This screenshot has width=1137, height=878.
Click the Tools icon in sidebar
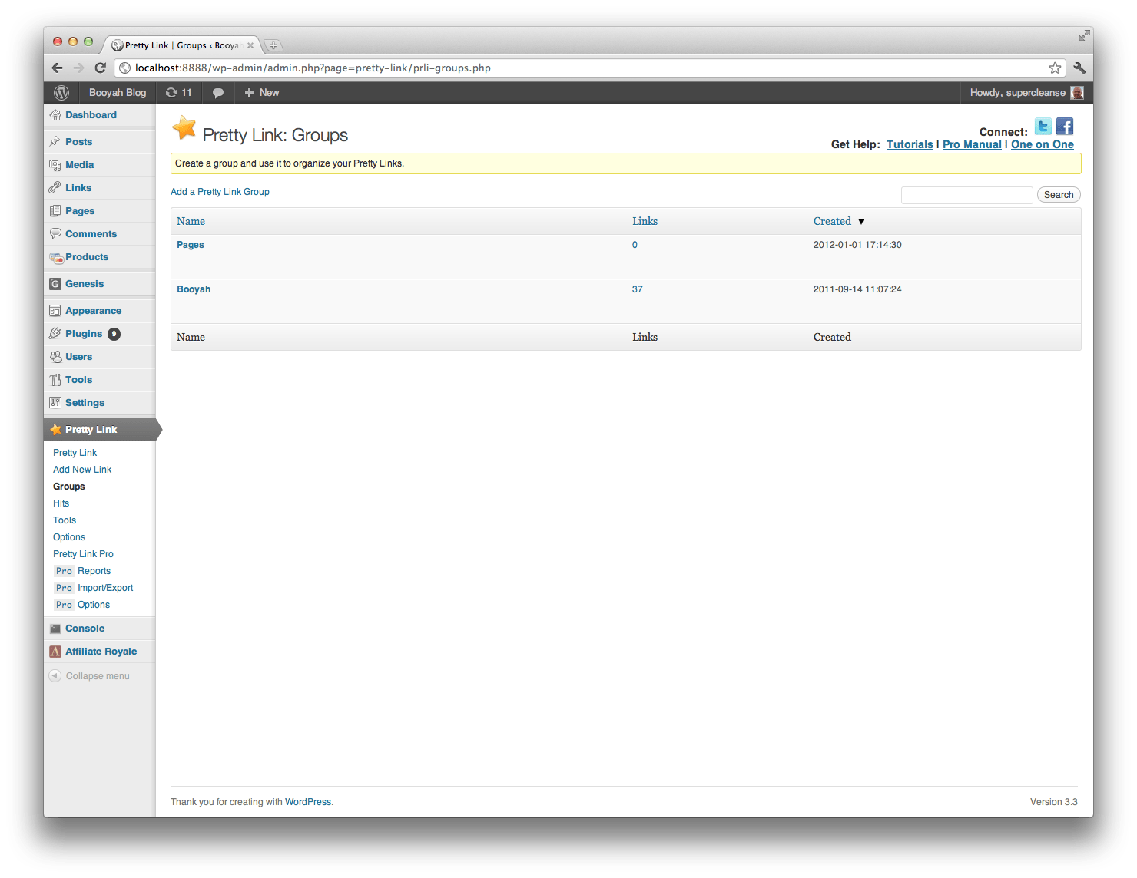coord(55,380)
